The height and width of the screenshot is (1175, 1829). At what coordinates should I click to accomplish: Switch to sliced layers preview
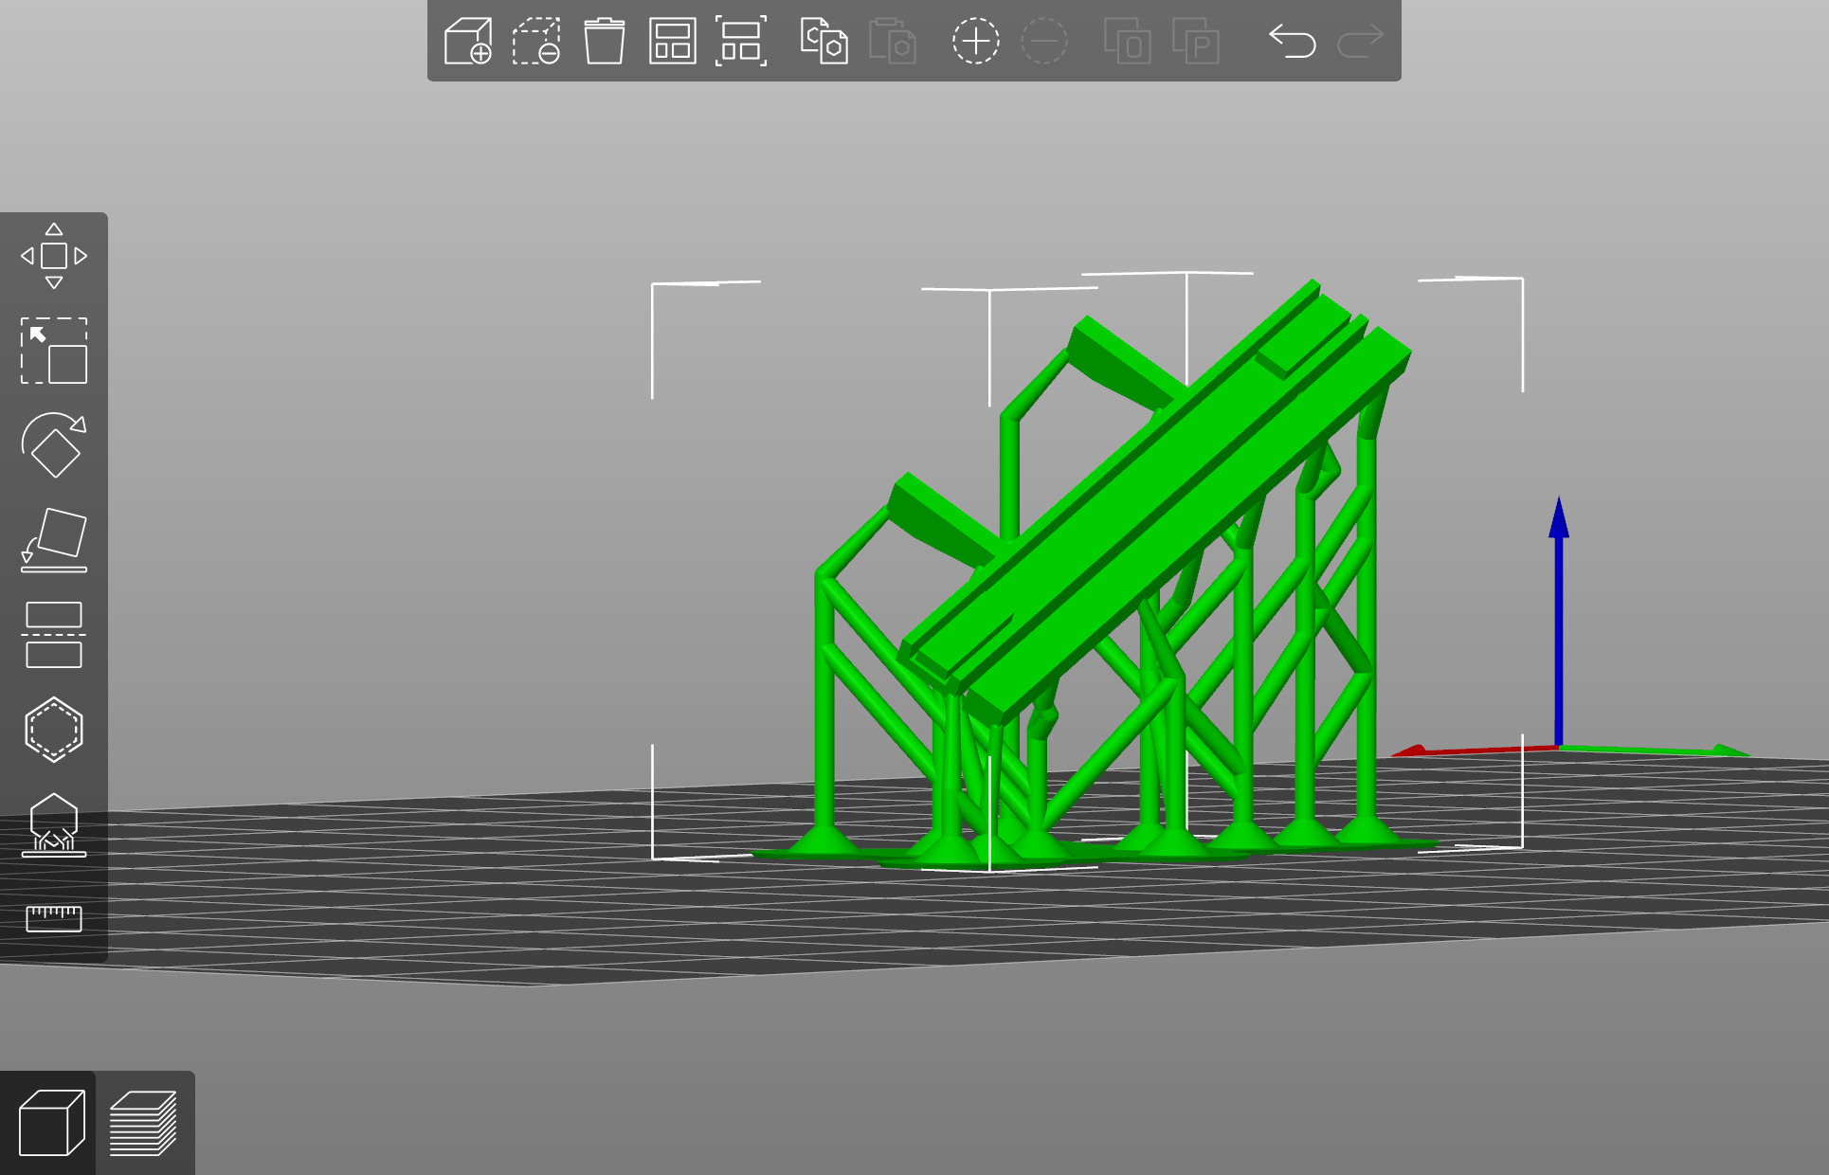pos(144,1123)
